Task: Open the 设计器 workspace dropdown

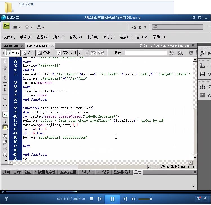Action: click(139, 27)
